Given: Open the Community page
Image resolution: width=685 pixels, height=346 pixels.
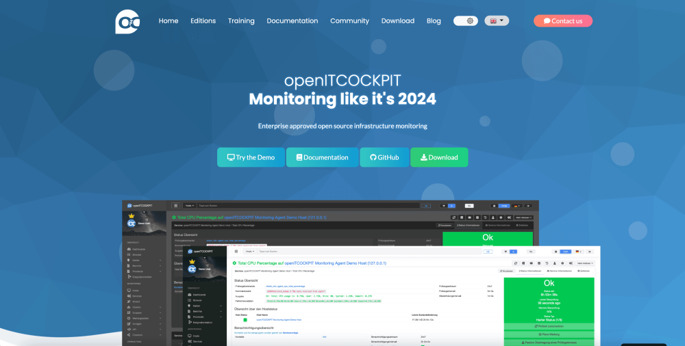Looking at the screenshot, I should (349, 21).
